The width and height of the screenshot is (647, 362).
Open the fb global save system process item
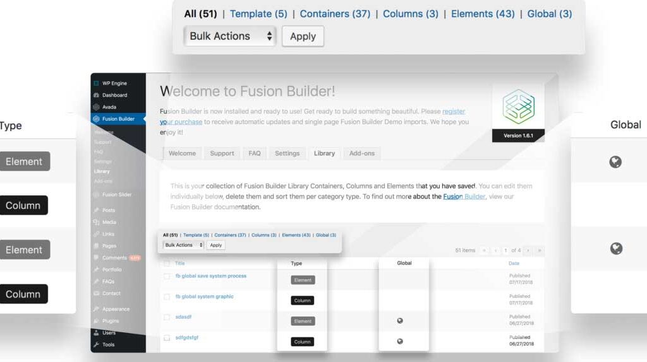pos(211,276)
